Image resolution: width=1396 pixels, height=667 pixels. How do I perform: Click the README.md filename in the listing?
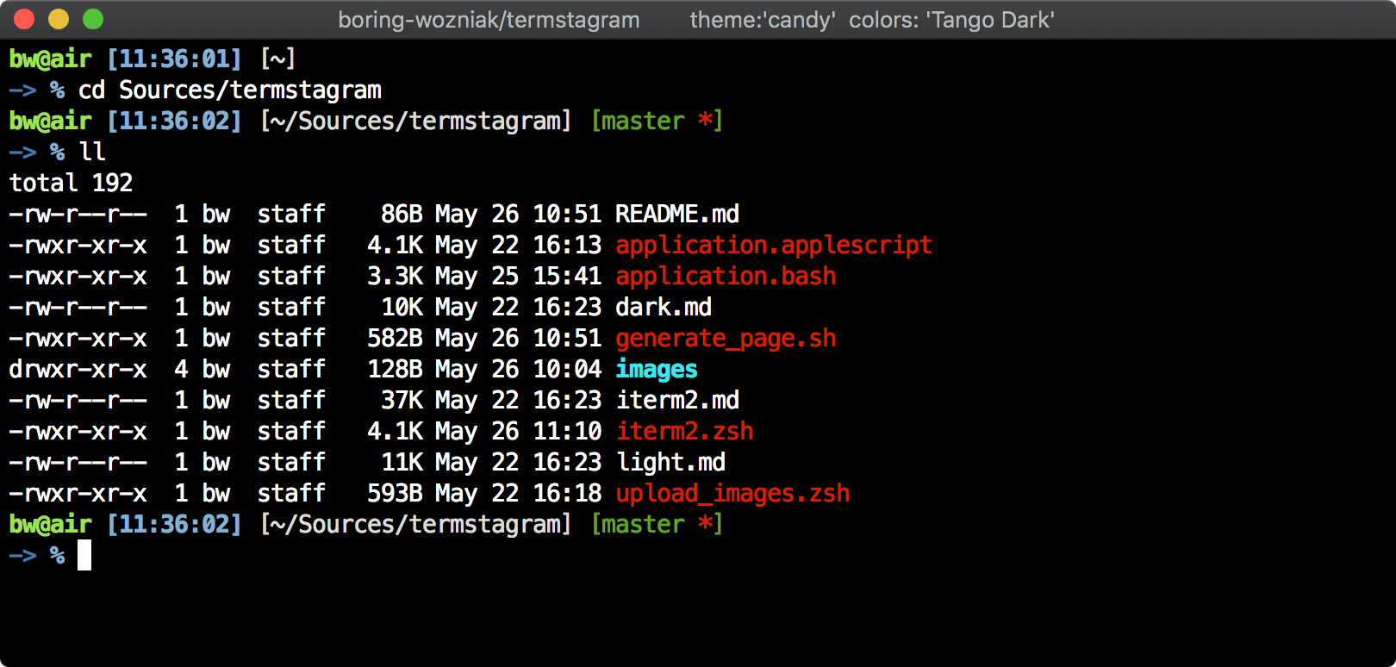point(676,214)
